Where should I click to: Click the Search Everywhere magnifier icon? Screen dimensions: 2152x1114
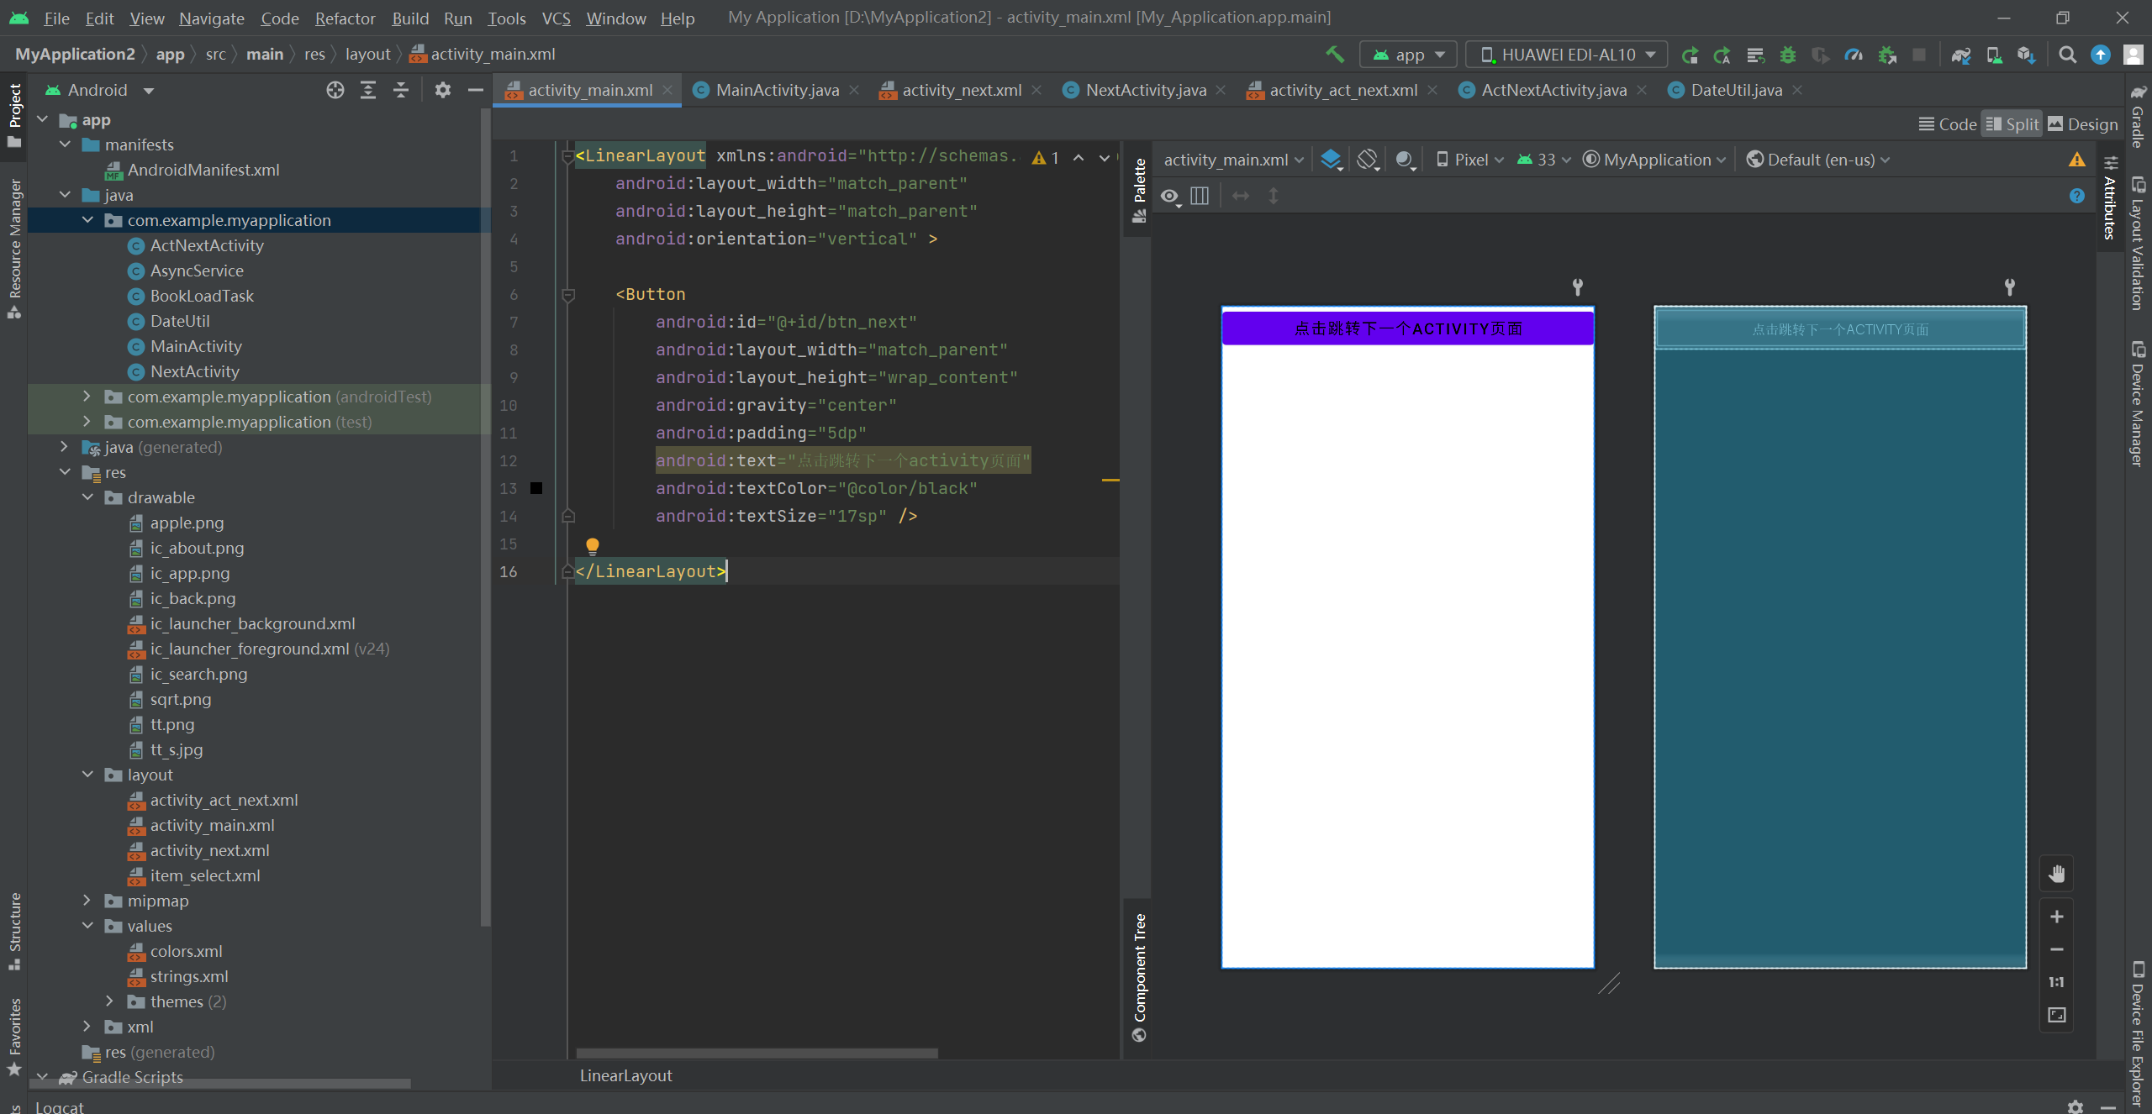(x=2067, y=55)
